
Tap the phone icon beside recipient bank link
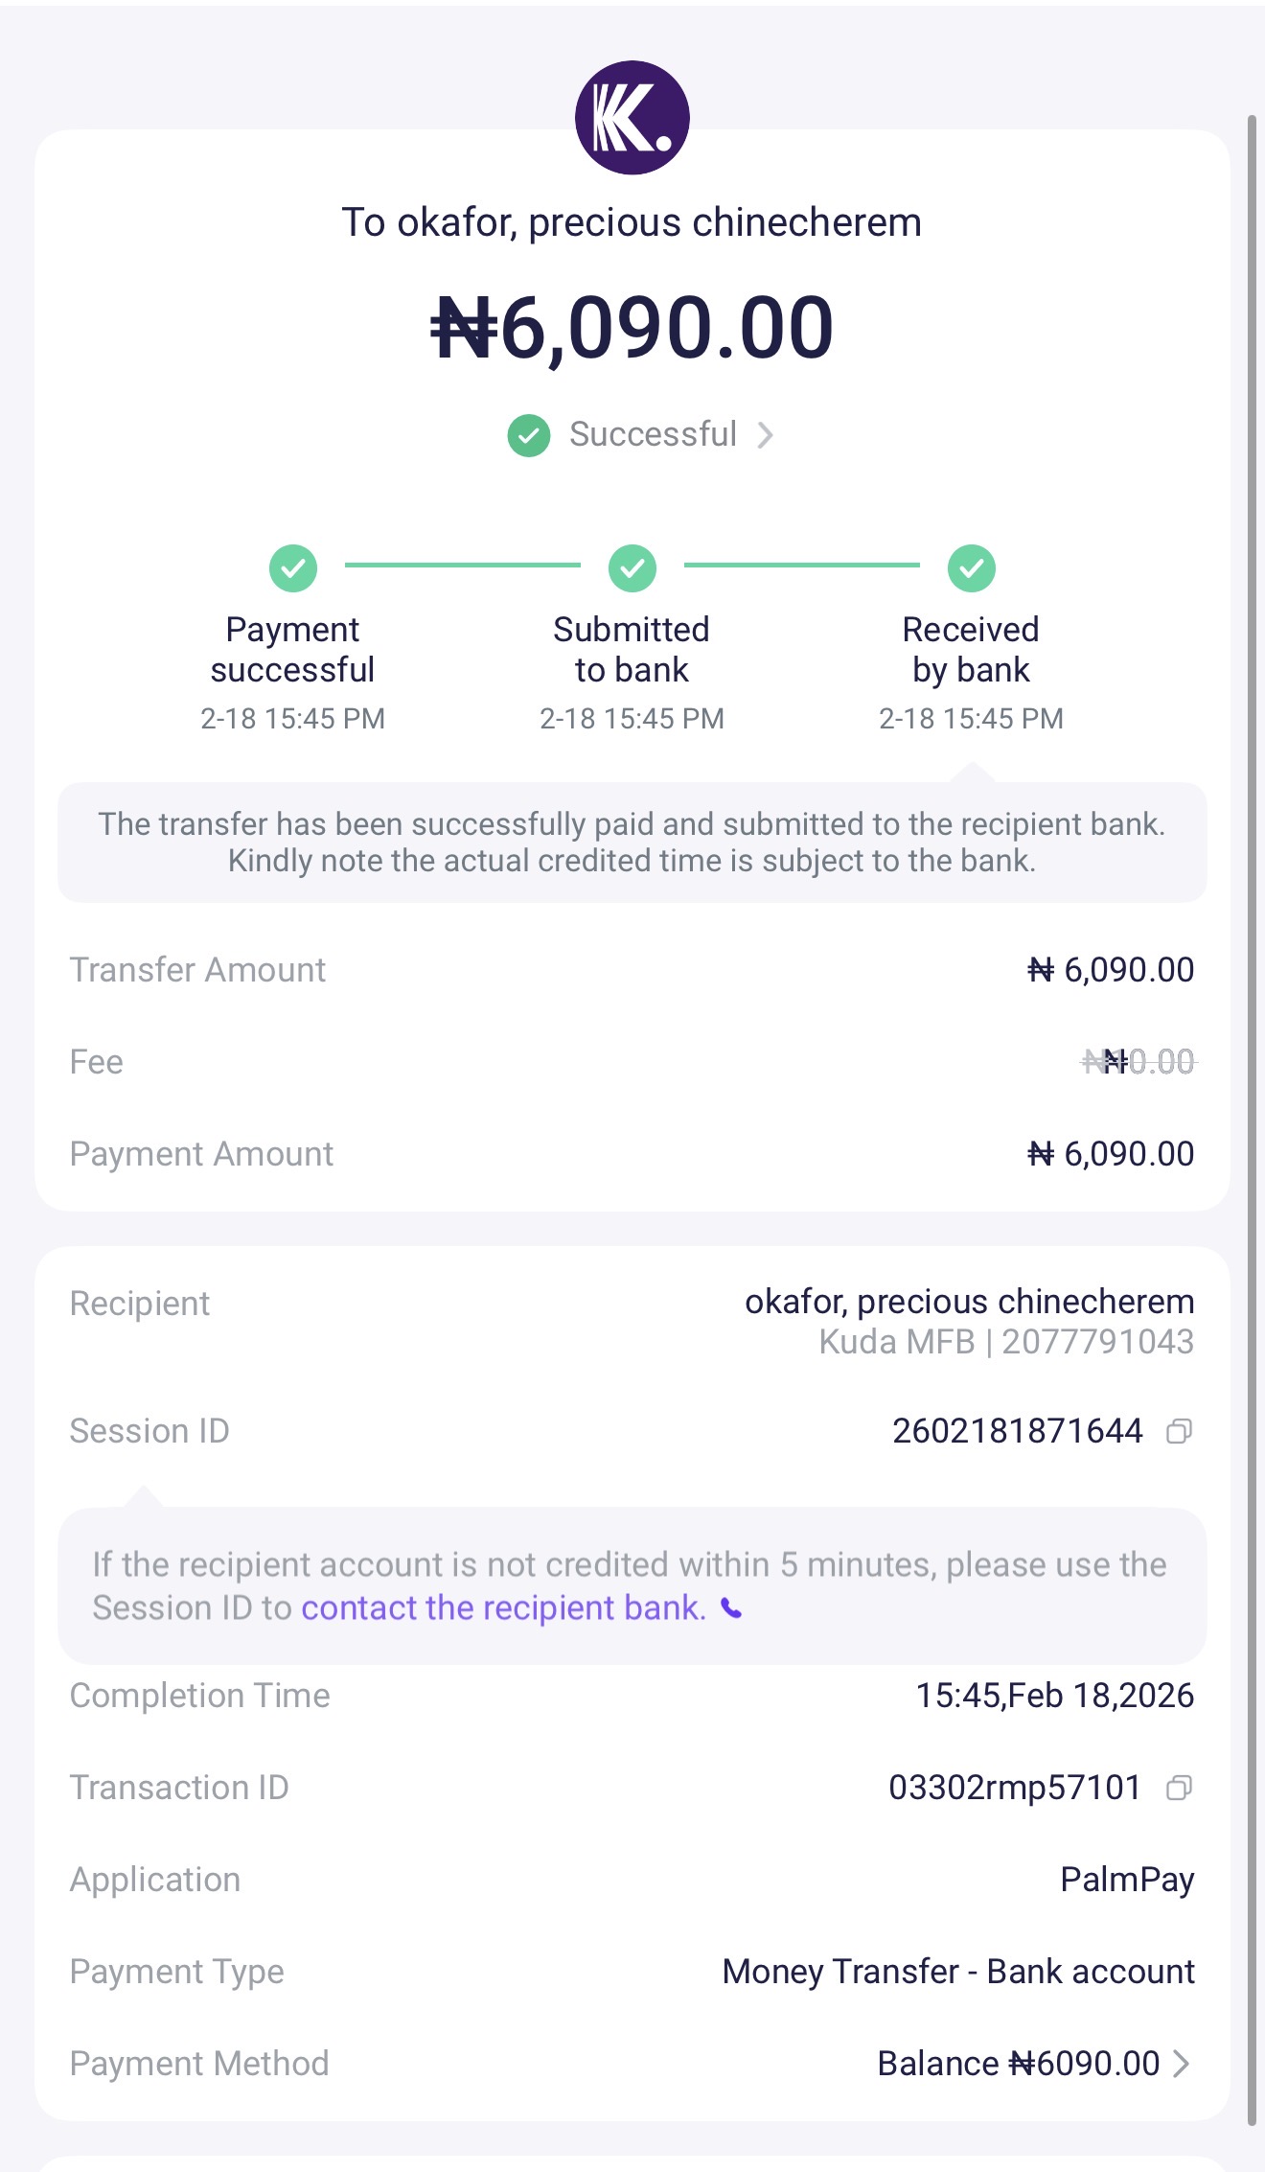click(x=731, y=1608)
